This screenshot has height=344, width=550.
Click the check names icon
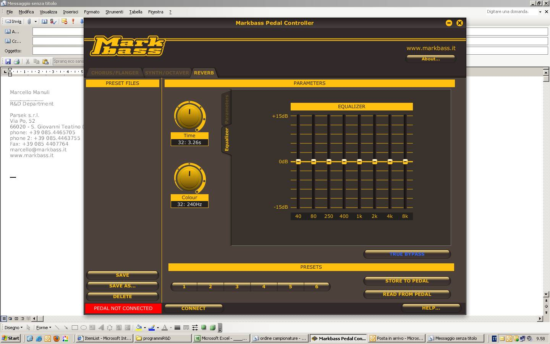click(53, 21)
